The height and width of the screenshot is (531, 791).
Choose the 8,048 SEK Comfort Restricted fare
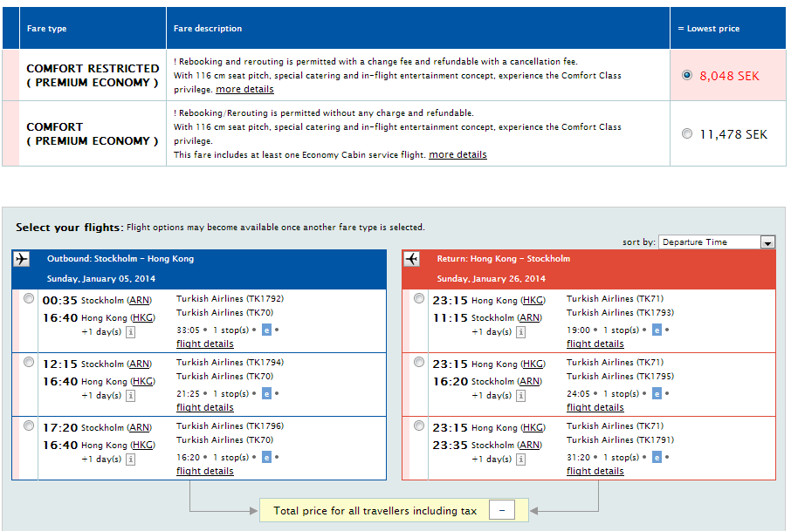click(687, 75)
